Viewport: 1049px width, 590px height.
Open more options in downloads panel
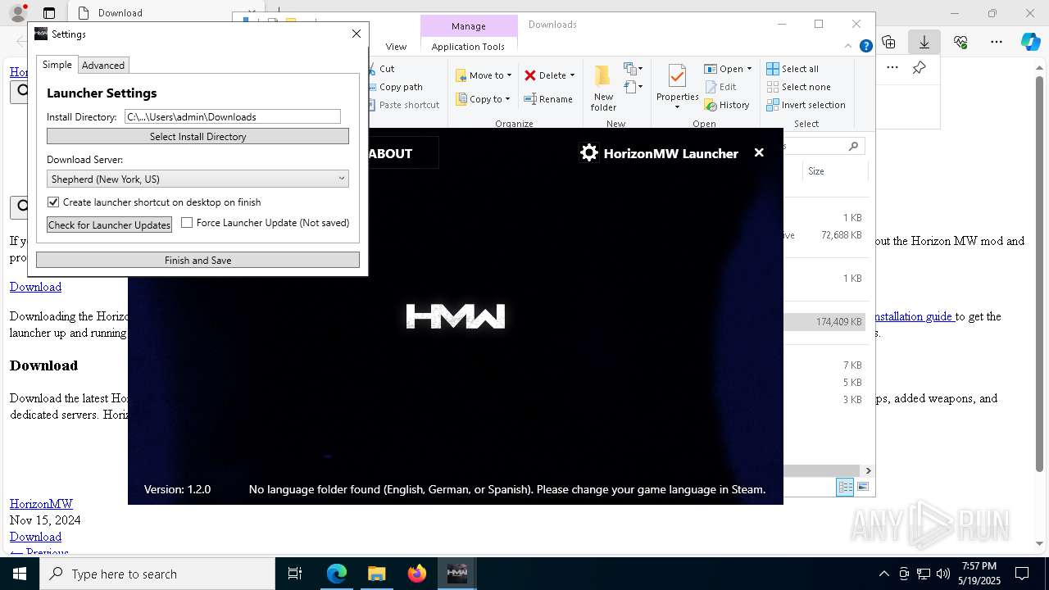[892, 68]
